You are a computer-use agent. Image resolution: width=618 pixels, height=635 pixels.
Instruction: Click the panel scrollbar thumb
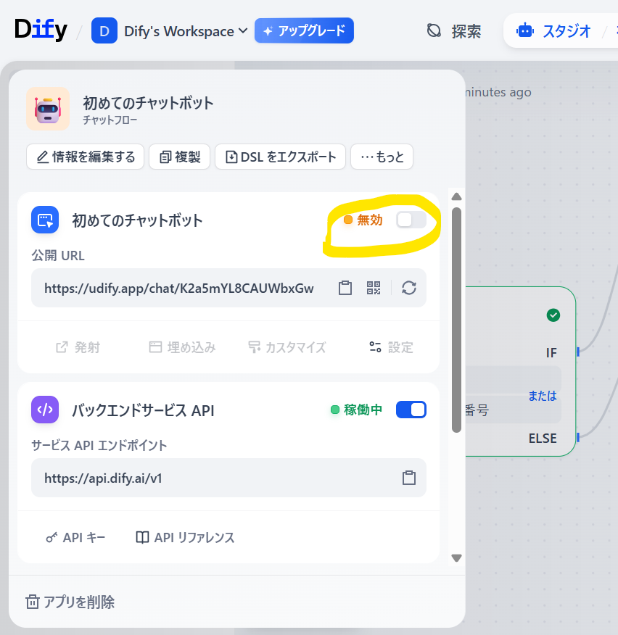tap(456, 320)
